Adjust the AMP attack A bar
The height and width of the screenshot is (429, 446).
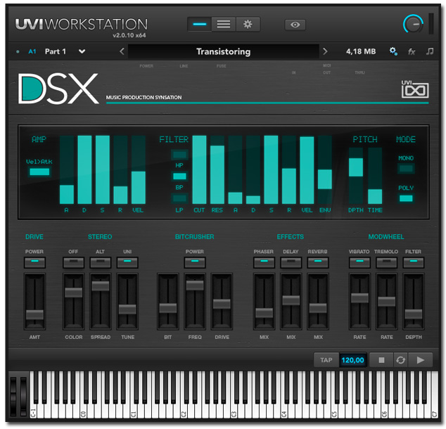pos(67,169)
